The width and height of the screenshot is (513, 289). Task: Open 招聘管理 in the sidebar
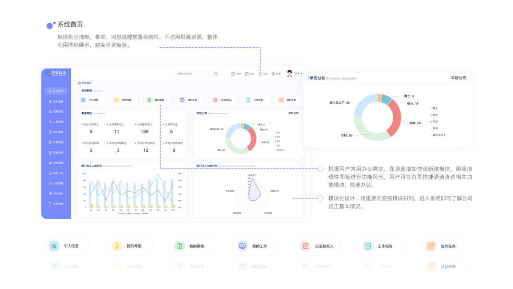pos(56,112)
